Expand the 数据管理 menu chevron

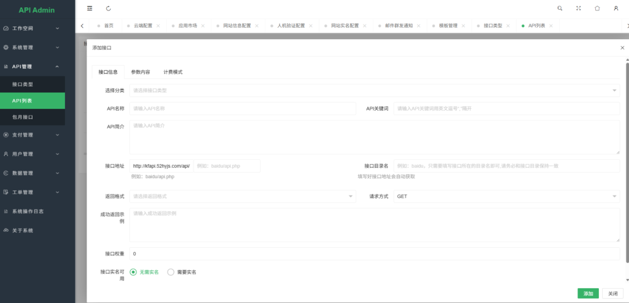click(57, 173)
